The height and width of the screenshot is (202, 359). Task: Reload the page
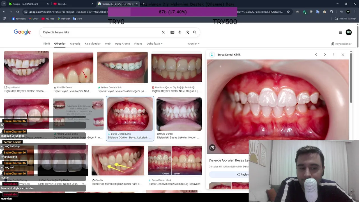click(18, 12)
